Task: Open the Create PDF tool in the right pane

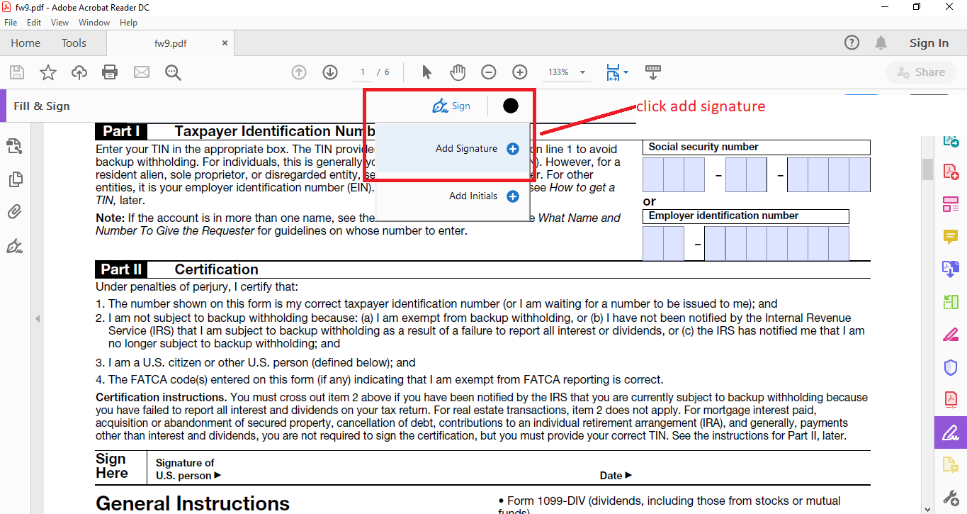Action: pyautogui.click(x=951, y=172)
